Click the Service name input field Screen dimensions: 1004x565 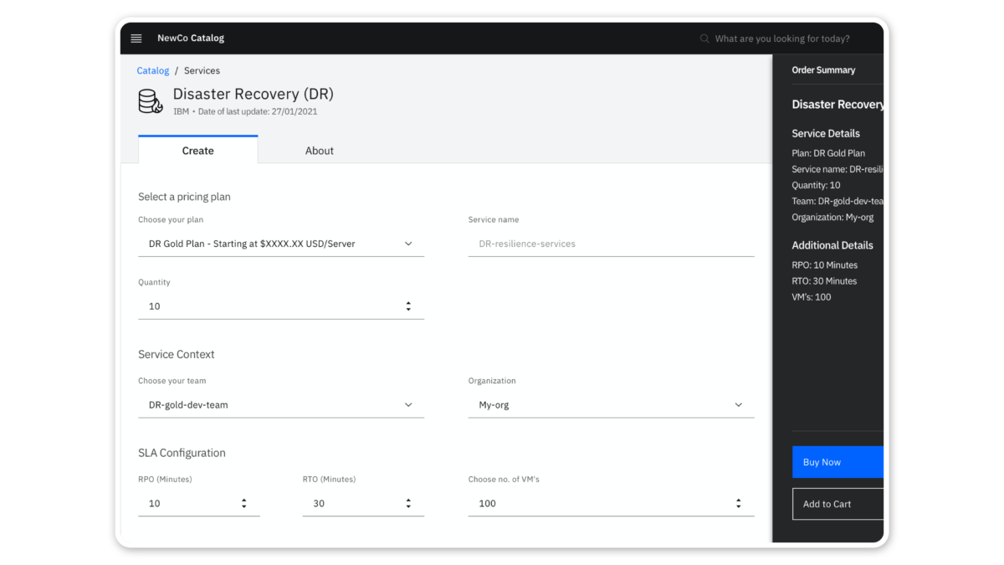click(611, 244)
